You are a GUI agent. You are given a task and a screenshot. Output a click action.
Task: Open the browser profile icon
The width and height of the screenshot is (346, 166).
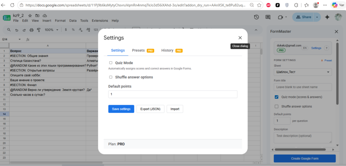(x=316, y=5)
